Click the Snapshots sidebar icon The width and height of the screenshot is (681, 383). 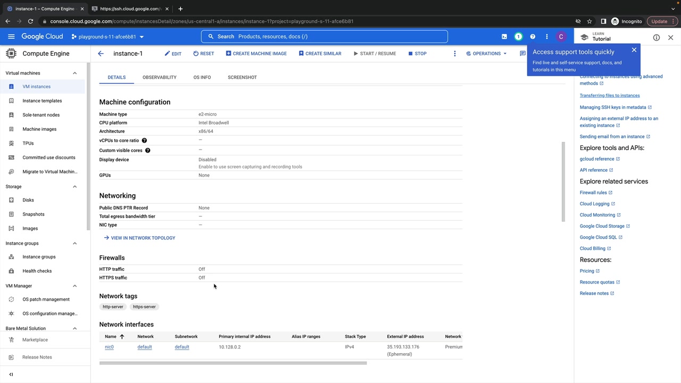[11, 214]
